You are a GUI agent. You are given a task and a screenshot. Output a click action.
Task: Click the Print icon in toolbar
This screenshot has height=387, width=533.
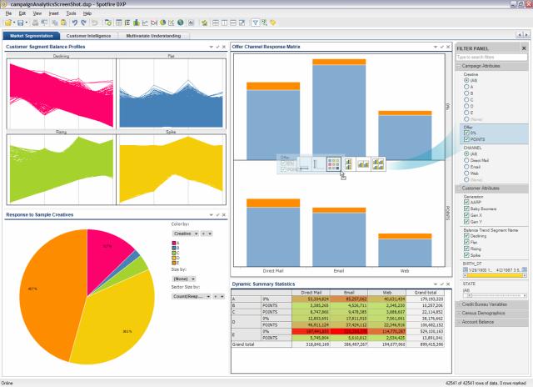click(35, 23)
